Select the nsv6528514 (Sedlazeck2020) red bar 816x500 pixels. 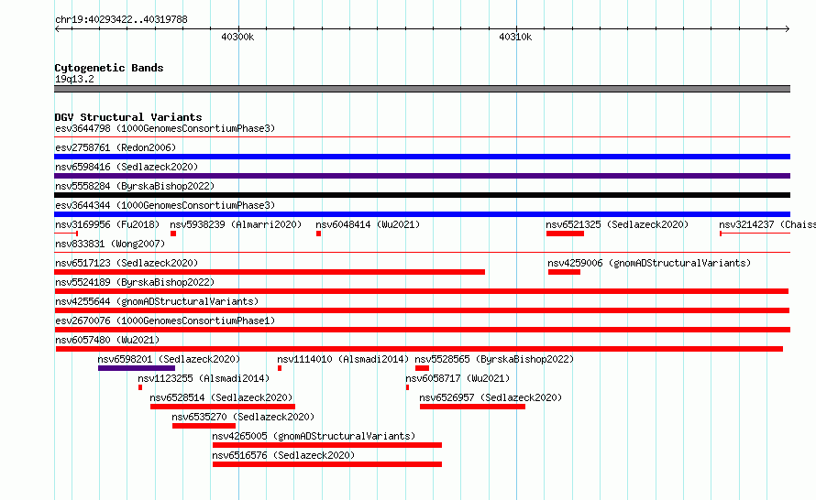coord(223,407)
